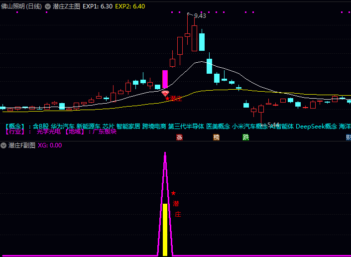Click the magenta candlestick in main chart
351x257 pixels.
click(x=165, y=79)
